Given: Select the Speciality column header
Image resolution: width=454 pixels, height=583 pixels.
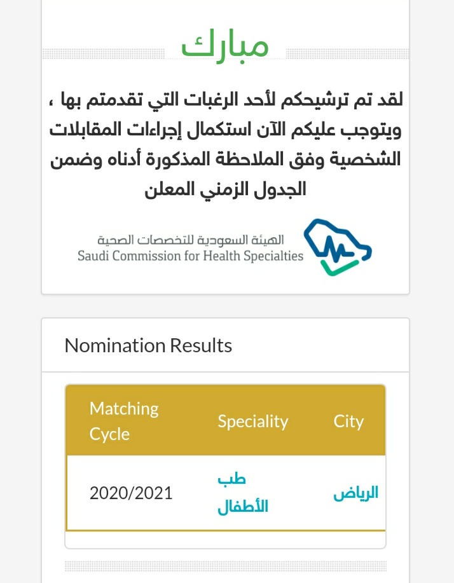Looking at the screenshot, I should tap(253, 422).
